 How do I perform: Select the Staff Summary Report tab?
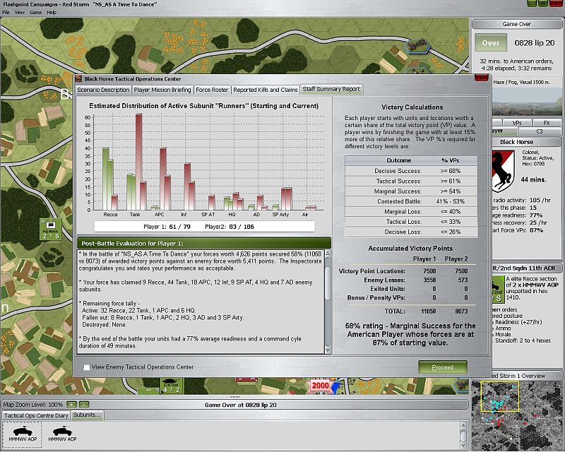pos(331,89)
